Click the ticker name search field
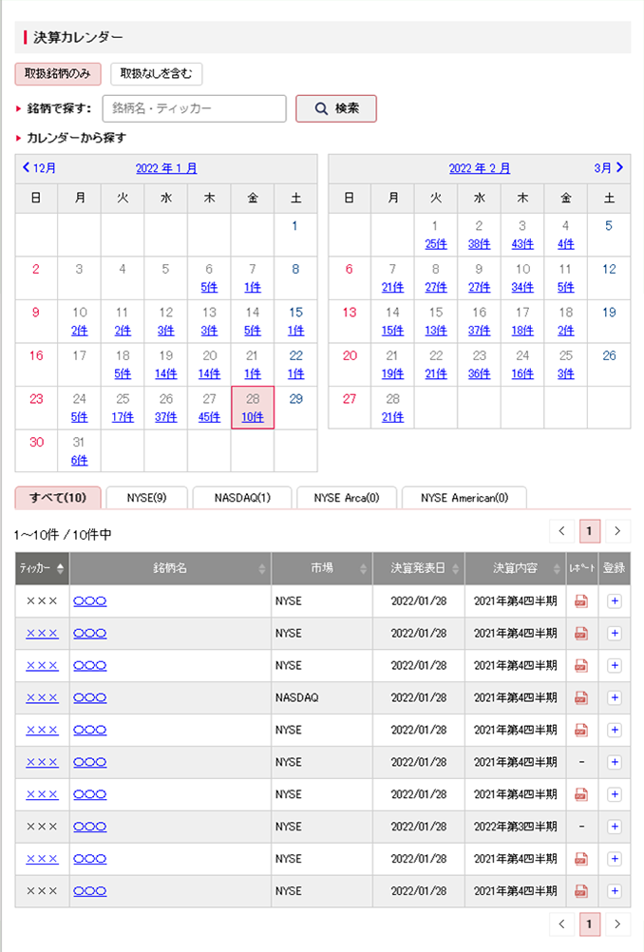 [x=194, y=108]
